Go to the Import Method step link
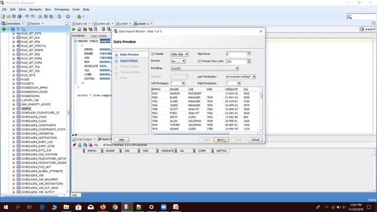The width and height of the screenshot is (377, 212). (129, 61)
